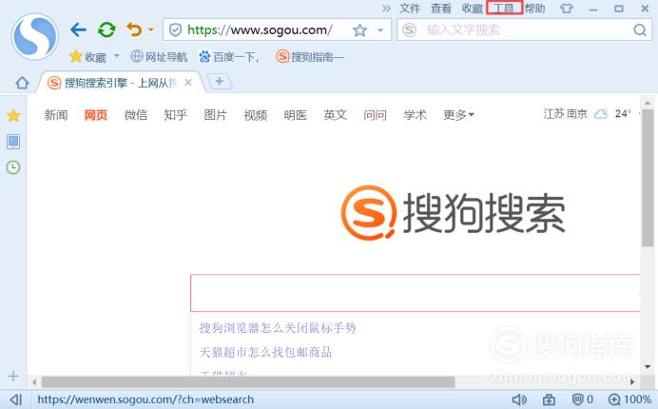Open favorites star in the sidebar
The width and height of the screenshot is (658, 409).
coord(13,115)
